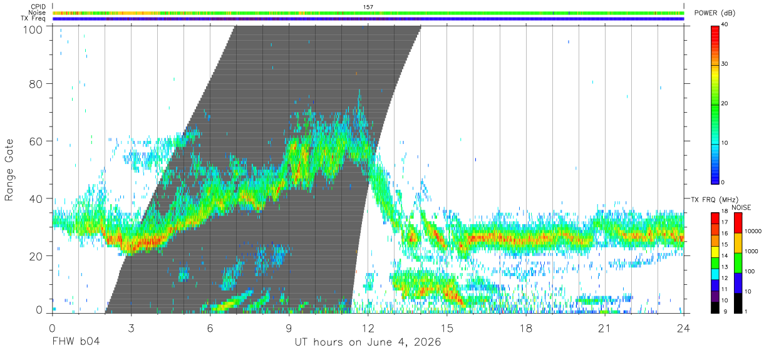The width and height of the screenshot is (769, 355).
Task: Click the gray shaded band in the plot
Action: coord(263,169)
